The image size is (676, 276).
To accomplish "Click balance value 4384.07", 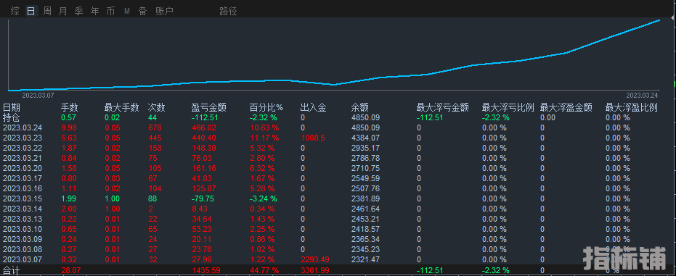I will click(365, 138).
